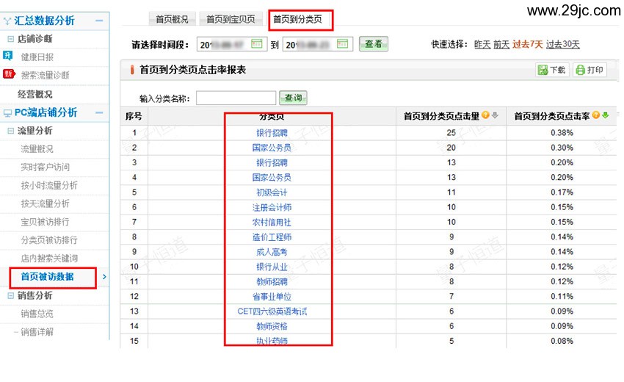Open 宝贝被访排行 in the sidebar
This screenshot has width=624, height=382.
[x=45, y=222]
